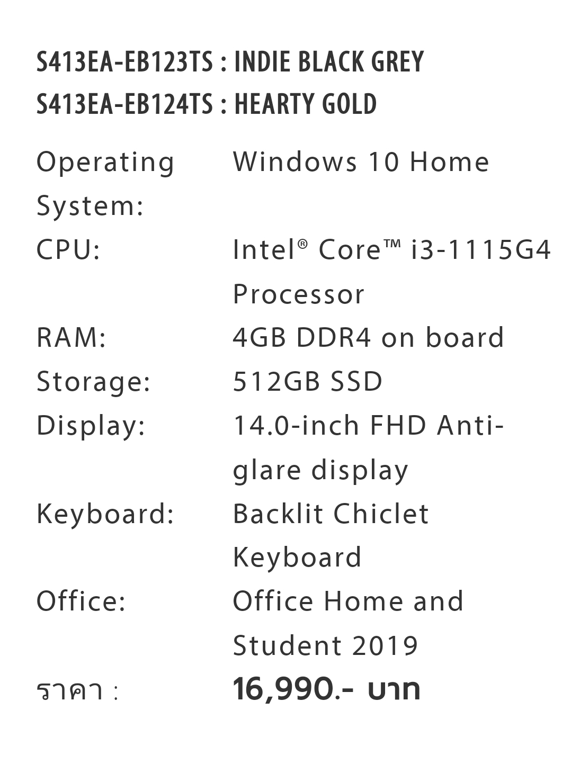Click the Operating System label
This screenshot has height=782, width=571.
(105, 184)
